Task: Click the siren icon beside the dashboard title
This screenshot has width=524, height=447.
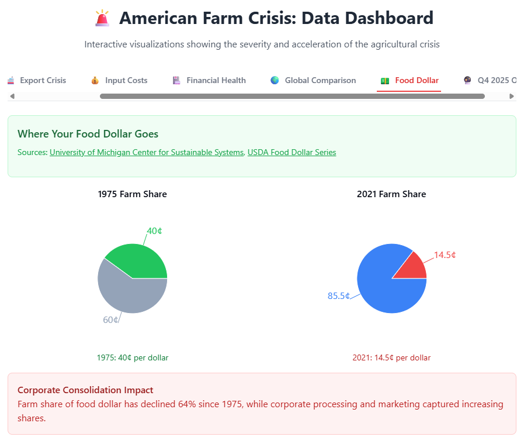Action: click(x=102, y=19)
